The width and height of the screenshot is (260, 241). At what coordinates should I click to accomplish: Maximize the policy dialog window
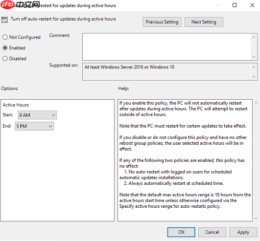pos(235,5)
